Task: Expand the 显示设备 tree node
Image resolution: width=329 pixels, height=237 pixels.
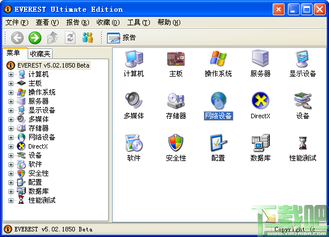Action: tap(11, 110)
